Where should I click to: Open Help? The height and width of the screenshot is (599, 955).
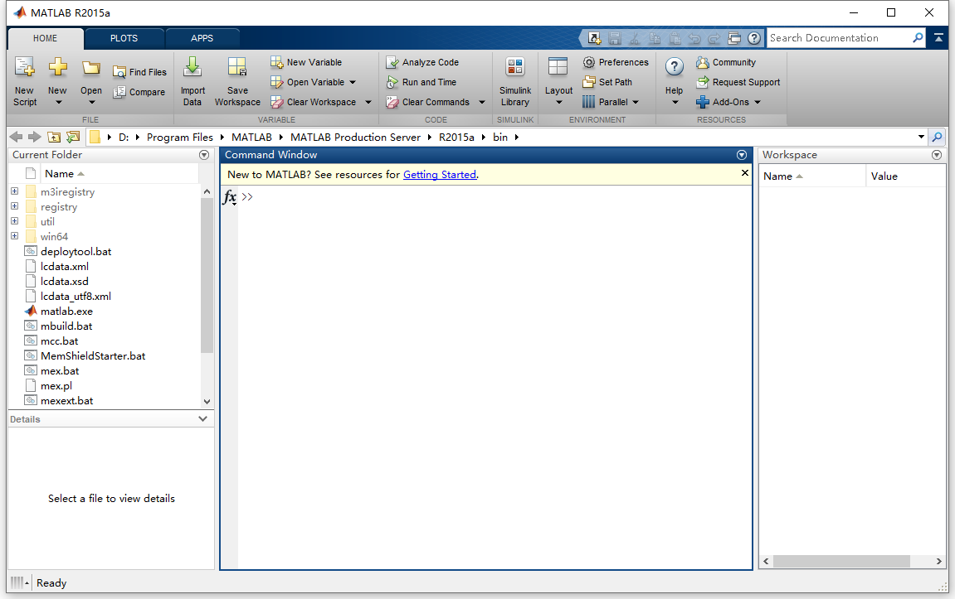(x=675, y=81)
